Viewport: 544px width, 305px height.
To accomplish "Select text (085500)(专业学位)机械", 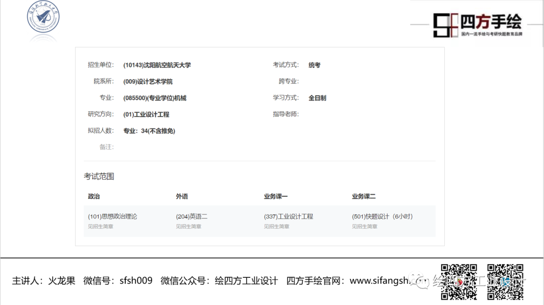I will point(155,98).
